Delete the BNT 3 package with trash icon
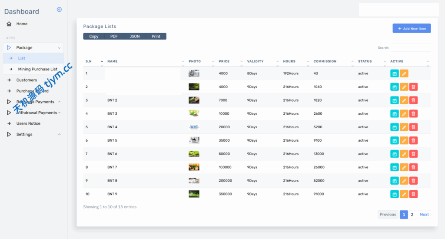Screen dimensions: 445x239 (x=413, y=114)
